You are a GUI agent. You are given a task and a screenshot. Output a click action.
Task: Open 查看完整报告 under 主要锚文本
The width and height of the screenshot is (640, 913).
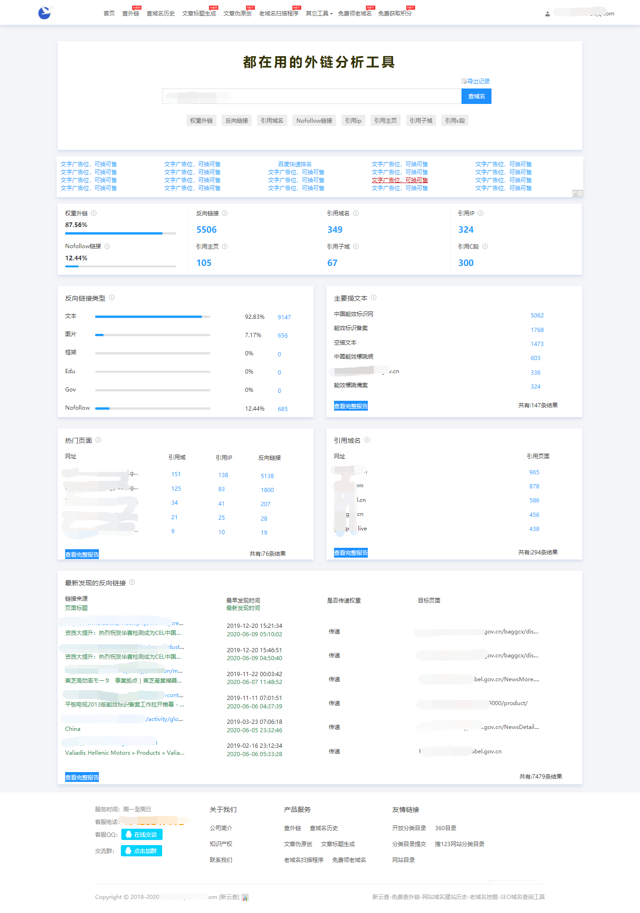click(350, 406)
